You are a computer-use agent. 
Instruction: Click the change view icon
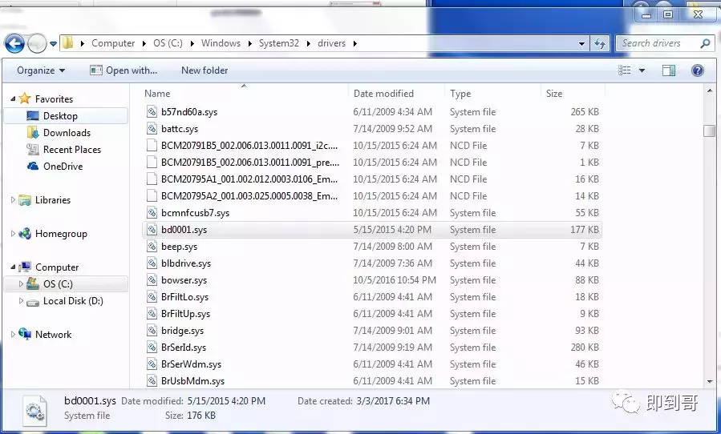pos(625,70)
